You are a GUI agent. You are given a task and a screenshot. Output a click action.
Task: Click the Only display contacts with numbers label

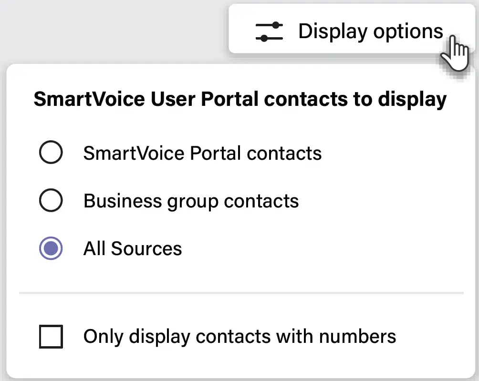(239, 336)
